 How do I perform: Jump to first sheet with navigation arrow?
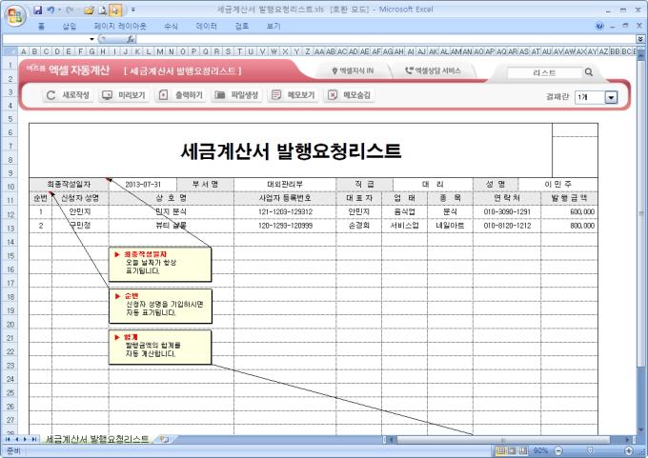8,439
